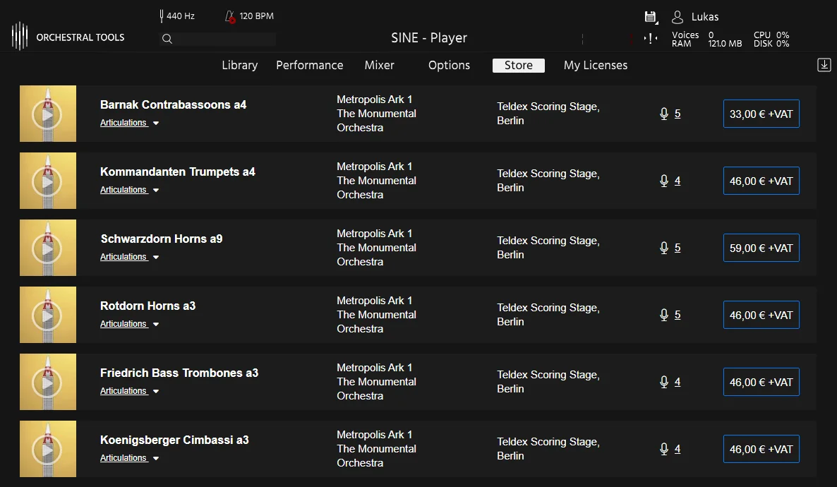Buy Barnak Contrabassoons for 33,00 € +VAT
The image size is (837, 487).
(x=761, y=114)
